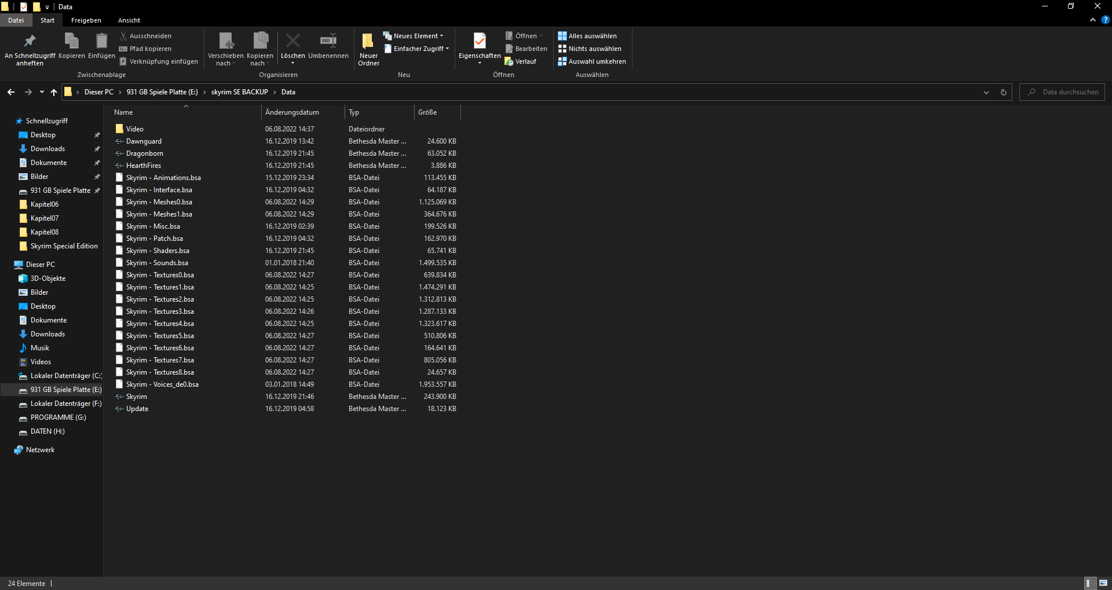Open Skyrim Special Edition sidebar folder
Image resolution: width=1112 pixels, height=590 pixels.
[x=64, y=246]
